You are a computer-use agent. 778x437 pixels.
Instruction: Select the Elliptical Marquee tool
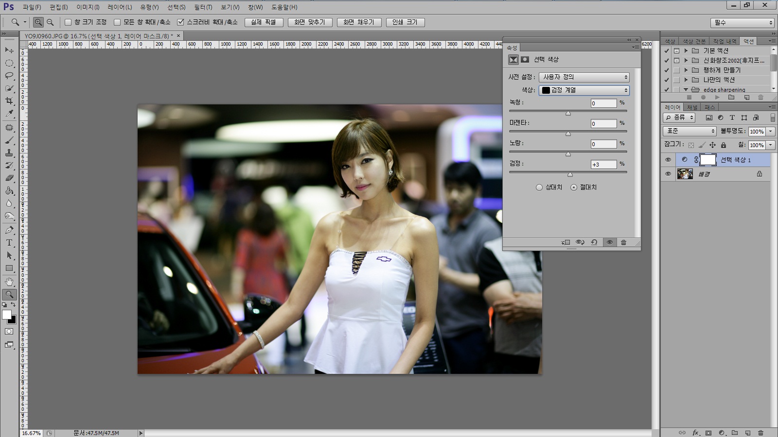[x=9, y=63]
